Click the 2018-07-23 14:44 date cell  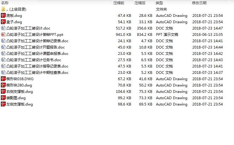pyautogui.click(x=207, y=47)
